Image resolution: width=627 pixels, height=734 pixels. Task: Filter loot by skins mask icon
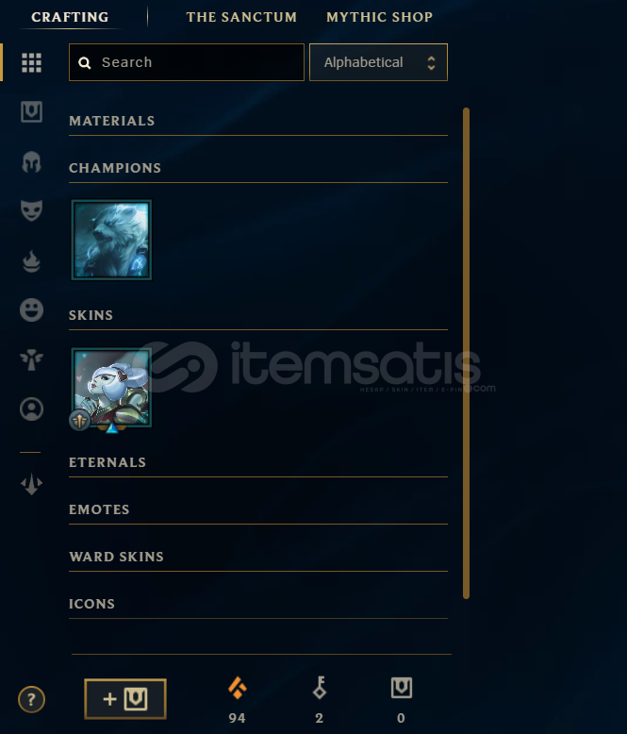[x=31, y=210]
